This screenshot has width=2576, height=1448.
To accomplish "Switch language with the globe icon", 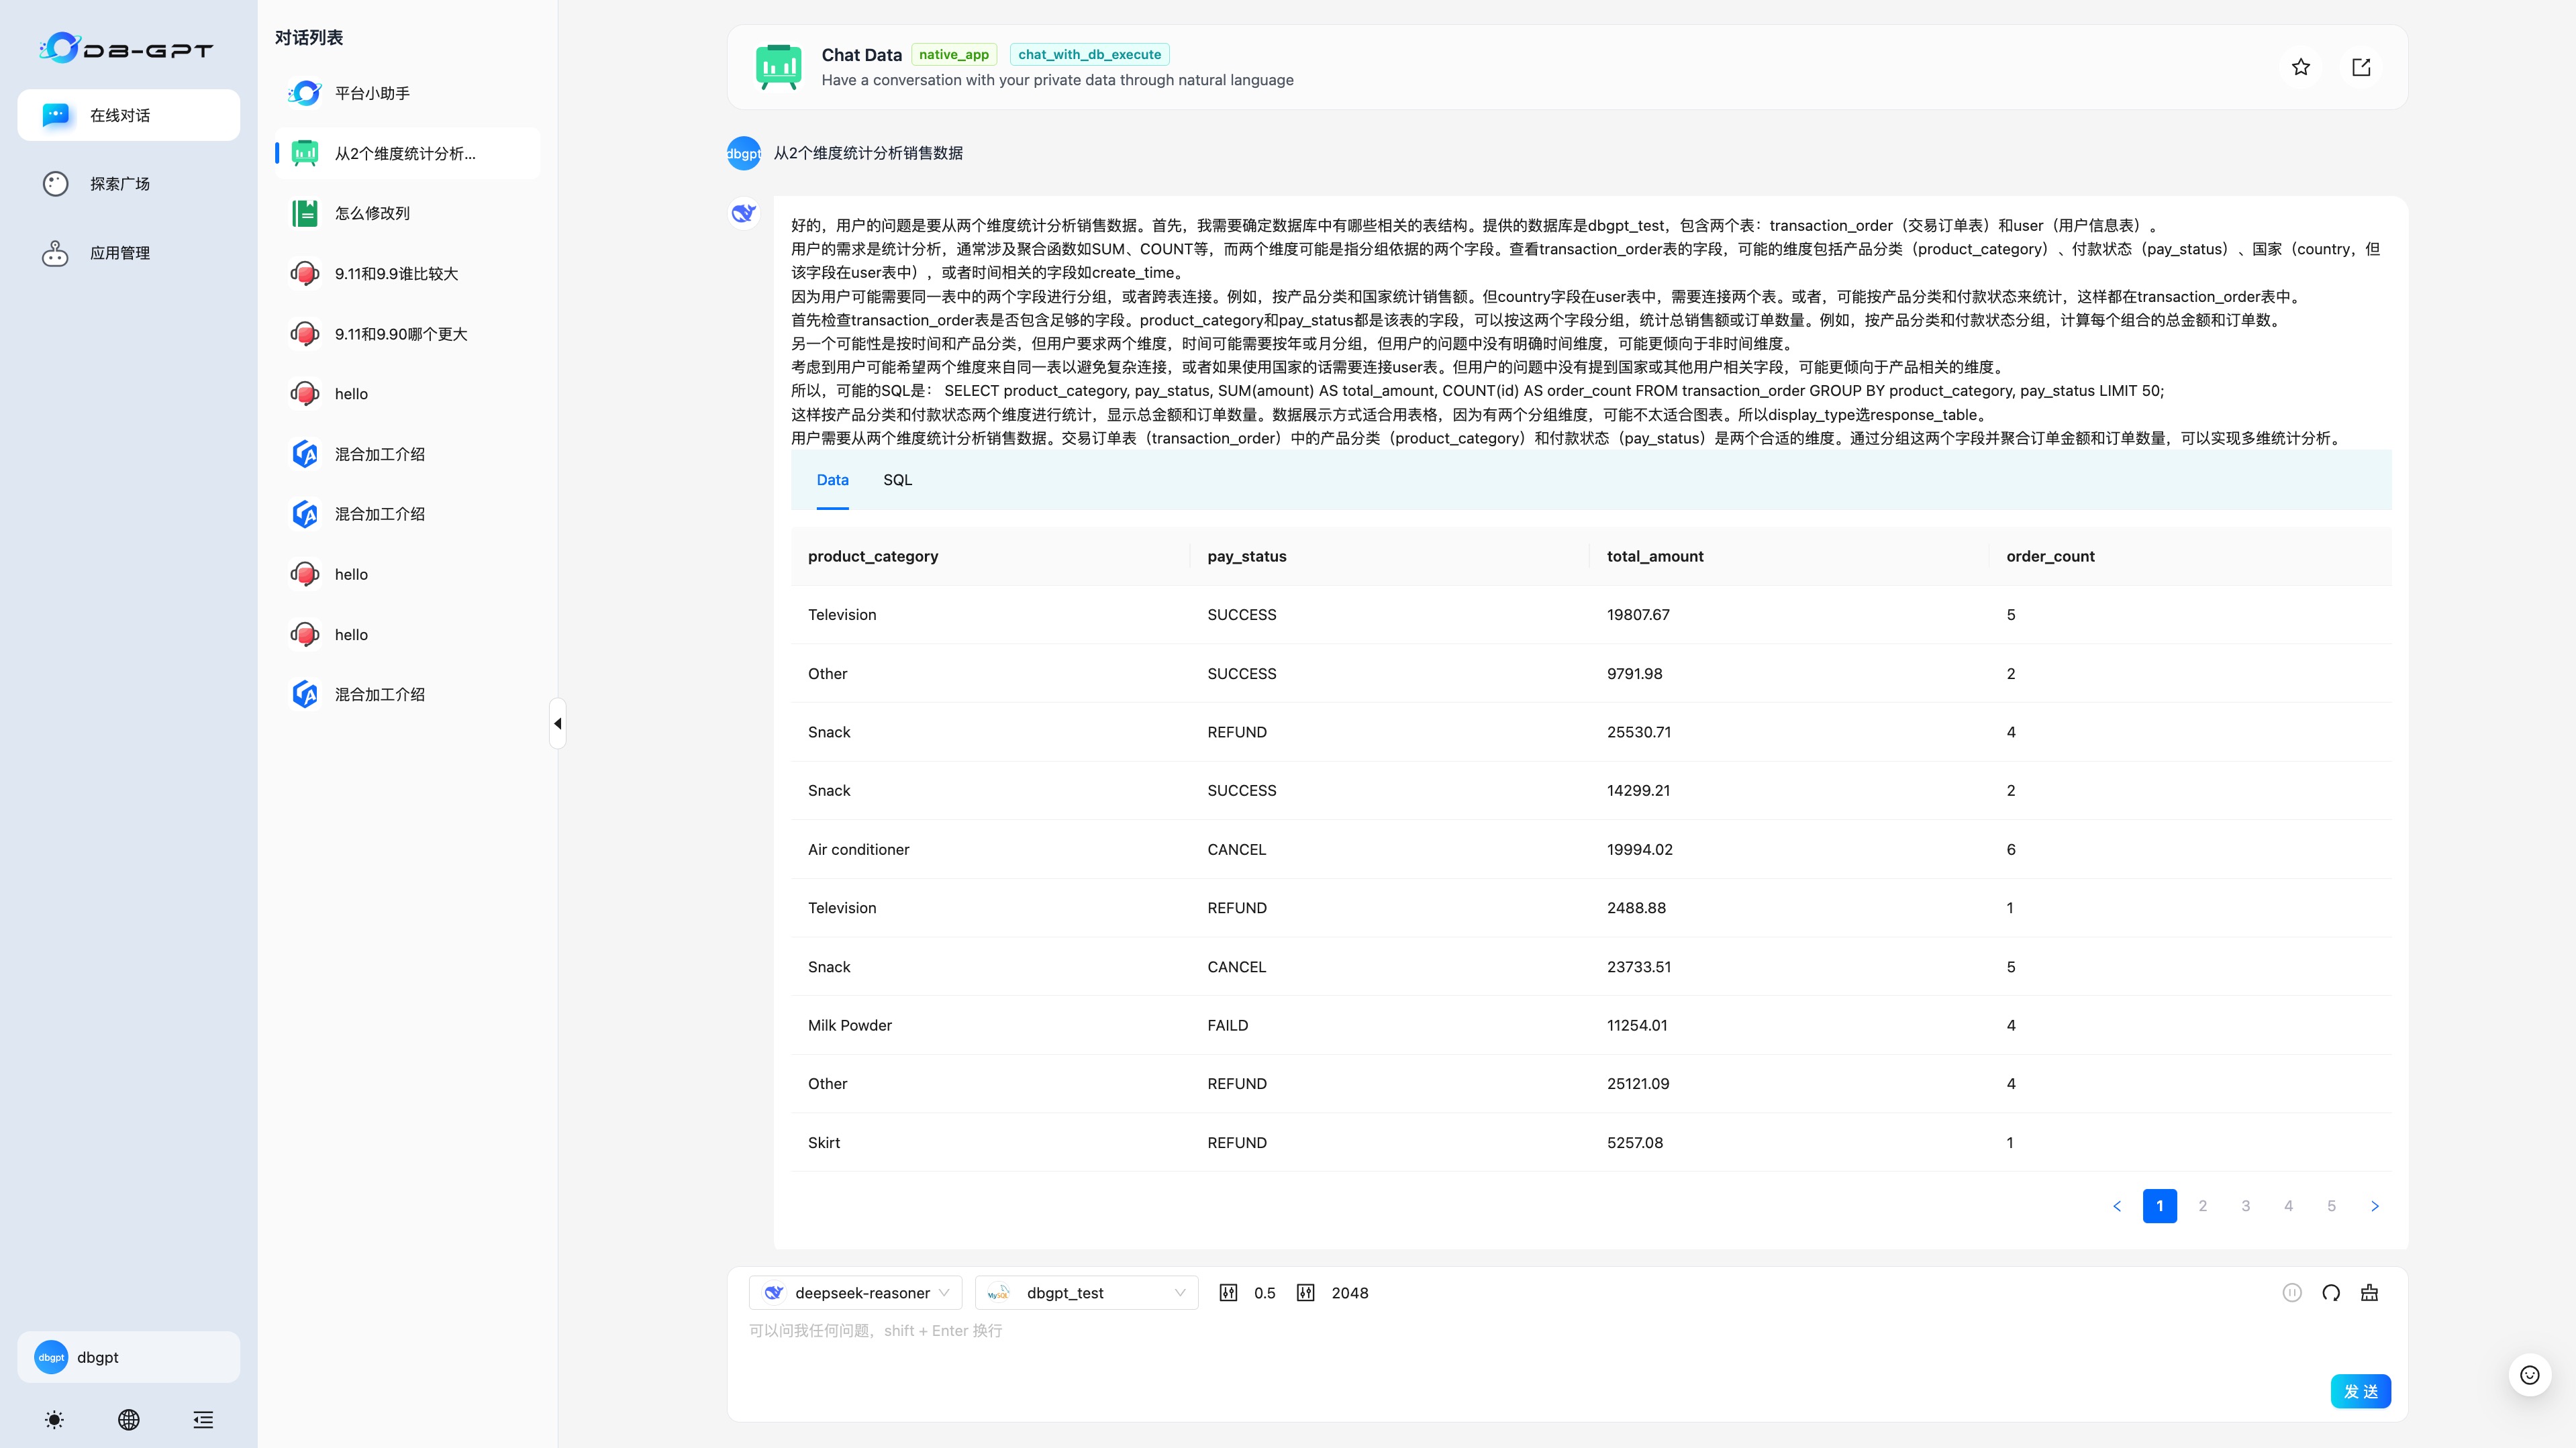I will (x=129, y=1419).
